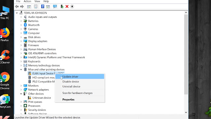The image size is (211, 119).
Task: Collapse the Other devices category
Action: pyautogui.click(x=21, y=94)
